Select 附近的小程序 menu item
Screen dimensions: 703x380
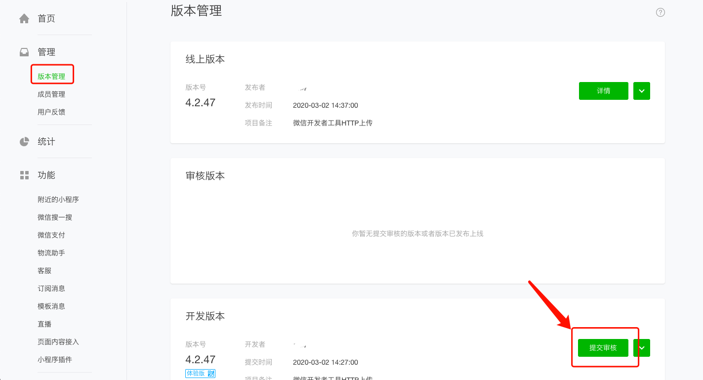[x=58, y=200]
